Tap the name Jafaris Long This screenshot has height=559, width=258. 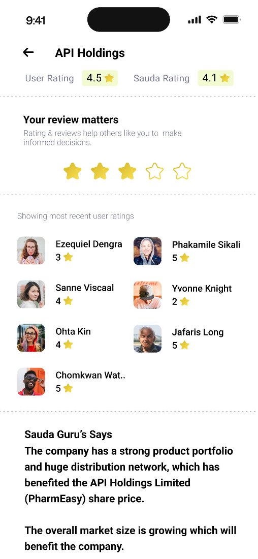click(198, 332)
